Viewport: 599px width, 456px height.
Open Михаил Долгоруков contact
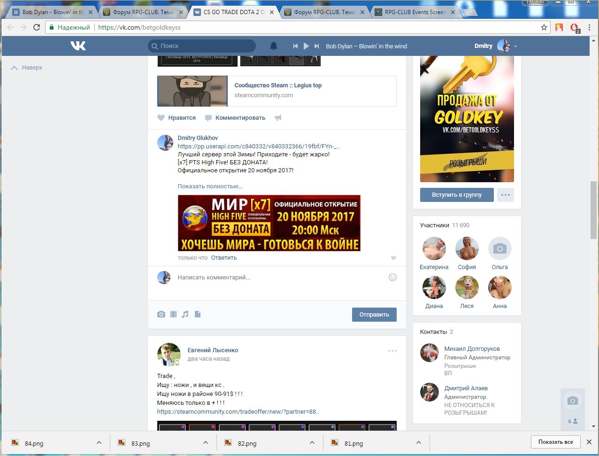(x=472, y=348)
